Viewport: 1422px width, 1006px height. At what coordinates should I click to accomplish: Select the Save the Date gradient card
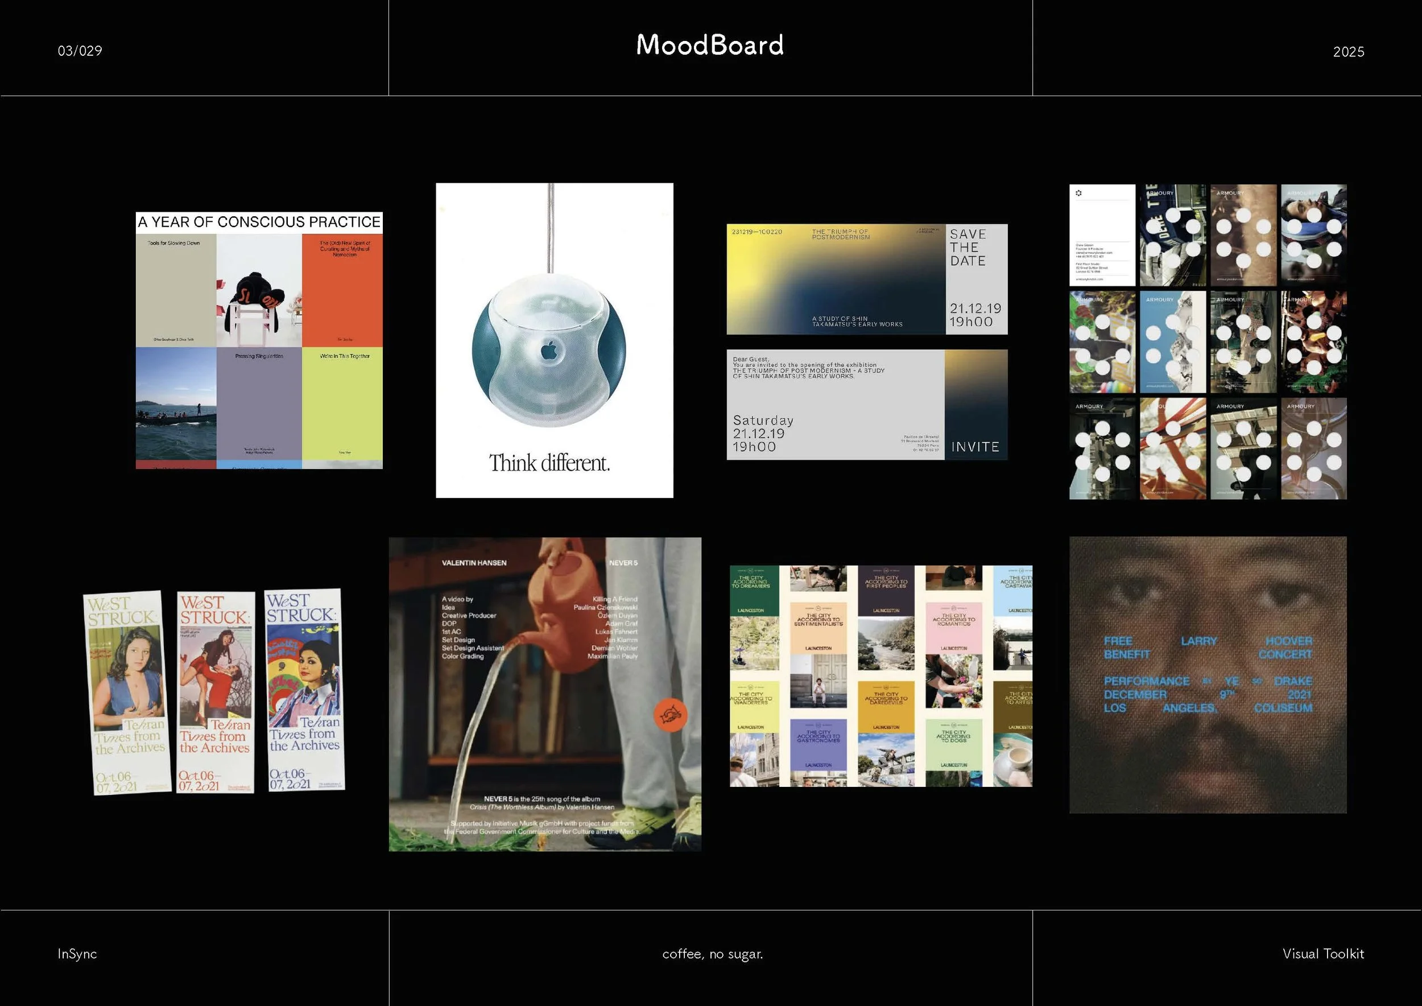[x=867, y=279]
